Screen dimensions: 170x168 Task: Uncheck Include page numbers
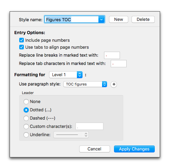click(x=22, y=40)
